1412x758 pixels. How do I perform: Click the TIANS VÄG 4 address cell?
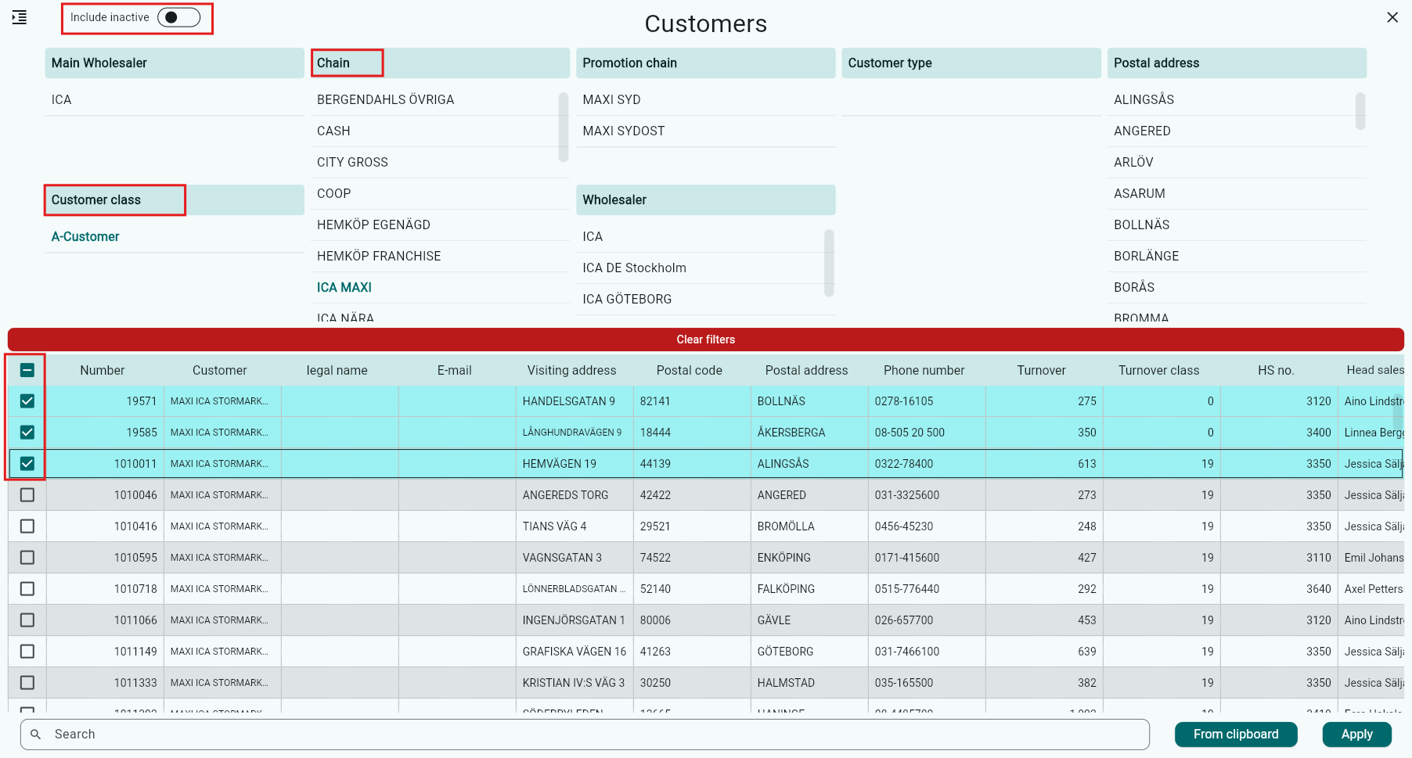tap(575, 526)
